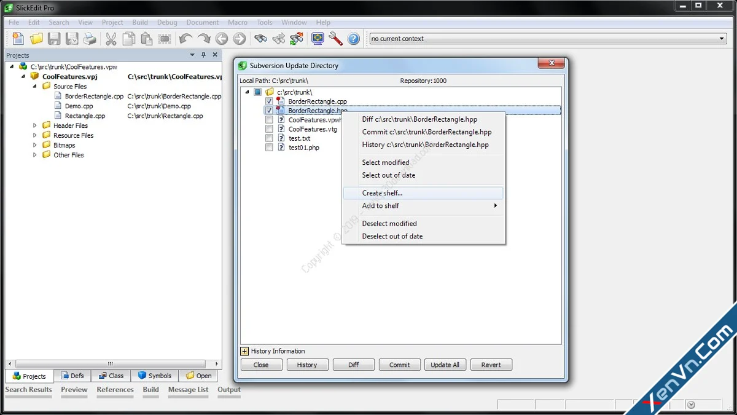
Task: Expand the Header Files folder
Action: click(x=36, y=125)
